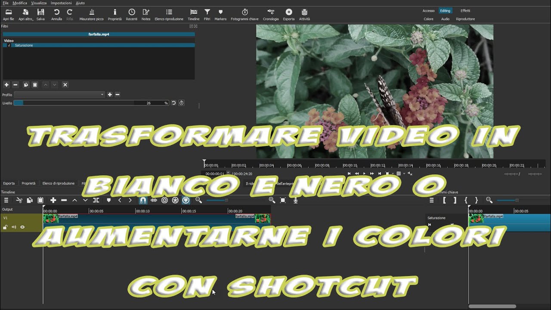The height and width of the screenshot is (310, 551).
Task: Open the Filtri panel via the funnel icon
Action: [x=207, y=15]
